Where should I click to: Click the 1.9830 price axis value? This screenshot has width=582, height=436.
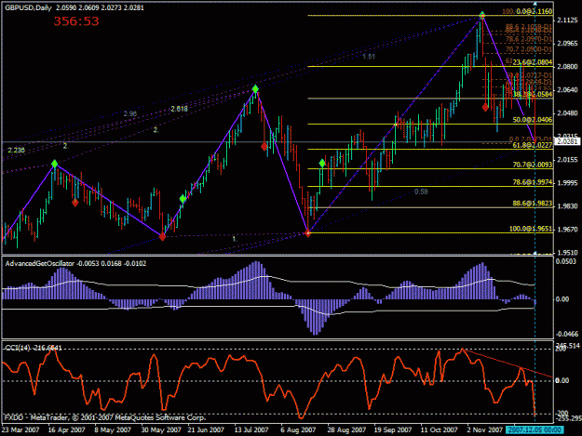coord(567,206)
